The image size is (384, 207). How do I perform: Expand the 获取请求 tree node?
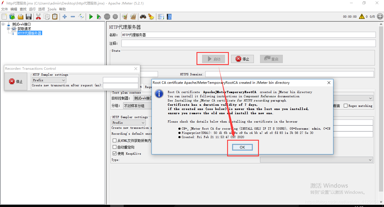[8, 29]
